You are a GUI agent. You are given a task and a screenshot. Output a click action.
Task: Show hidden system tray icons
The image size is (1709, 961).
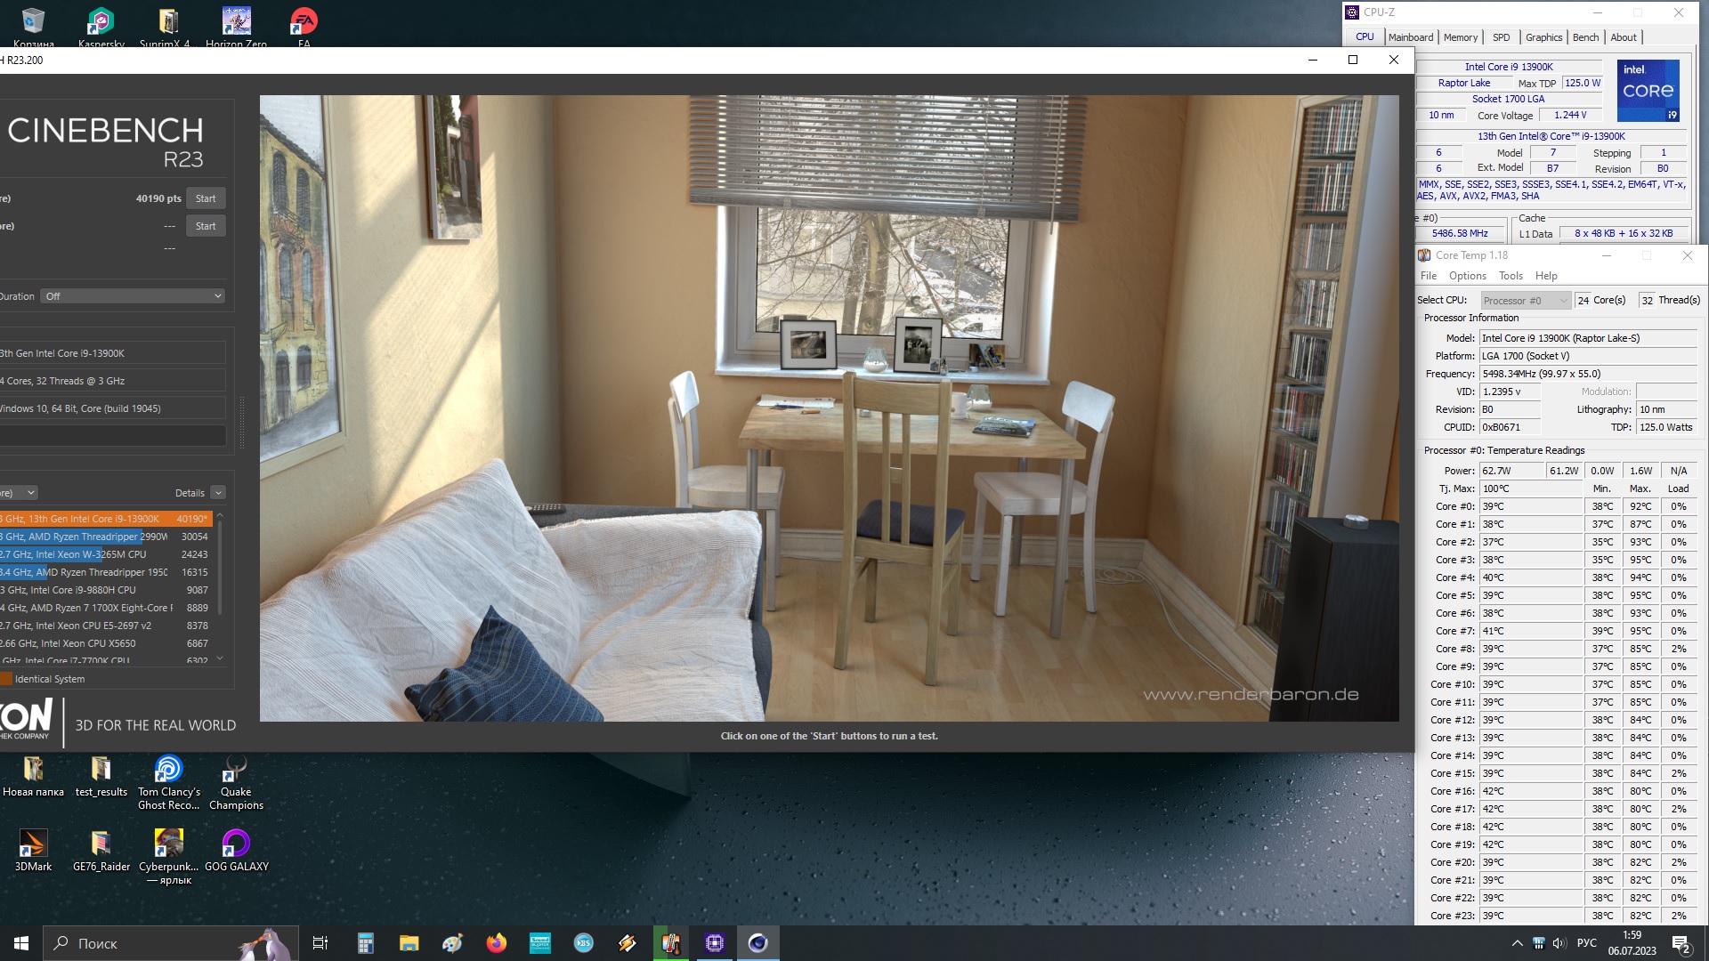pyautogui.click(x=1517, y=943)
